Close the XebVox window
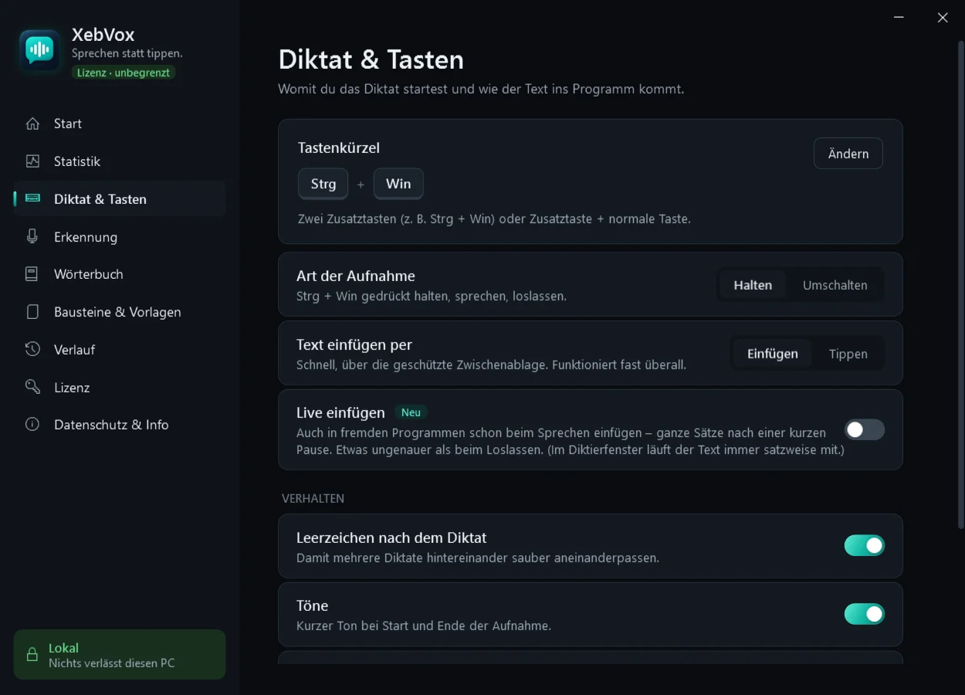Viewport: 965px width, 695px height. click(943, 17)
